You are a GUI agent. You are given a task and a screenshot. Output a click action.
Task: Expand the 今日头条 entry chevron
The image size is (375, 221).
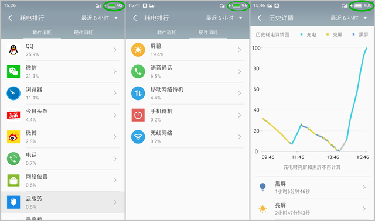[x=115, y=115]
